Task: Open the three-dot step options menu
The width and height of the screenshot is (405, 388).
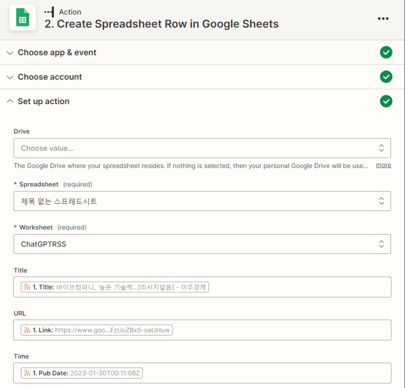Action: (383, 18)
